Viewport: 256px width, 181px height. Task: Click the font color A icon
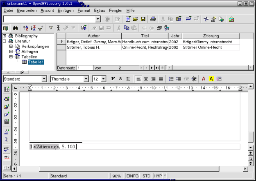tap(204, 79)
